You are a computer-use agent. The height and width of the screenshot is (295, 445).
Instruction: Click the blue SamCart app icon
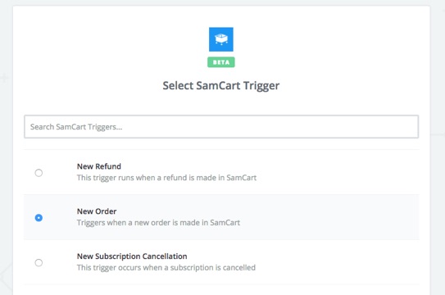[221, 39]
